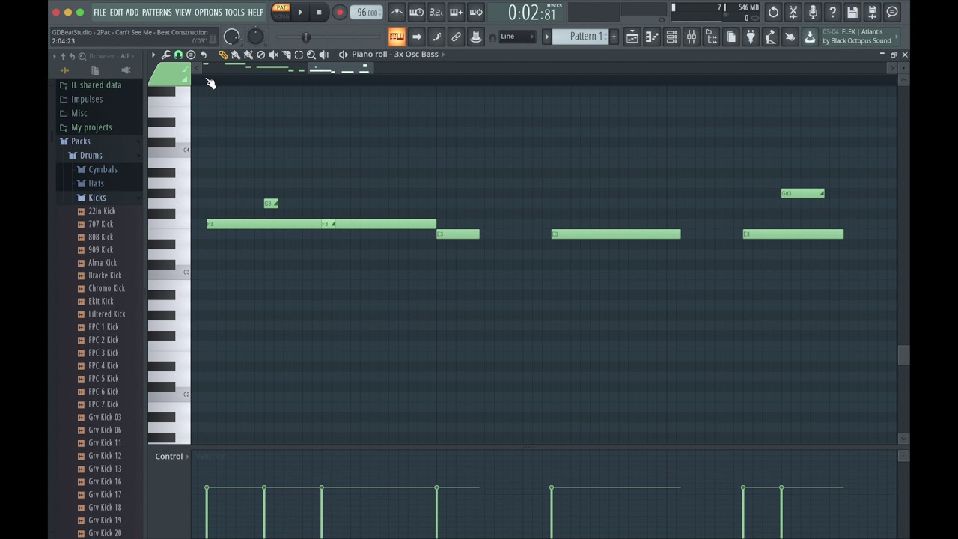Screen dimensions: 958x539
Task: Toggle the 3-2-1 countdown before recording
Action: 436,12
